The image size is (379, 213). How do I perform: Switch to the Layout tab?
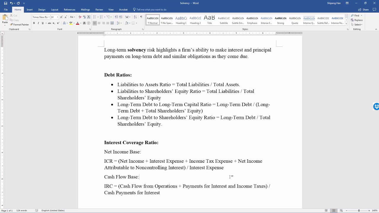(x=54, y=9)
